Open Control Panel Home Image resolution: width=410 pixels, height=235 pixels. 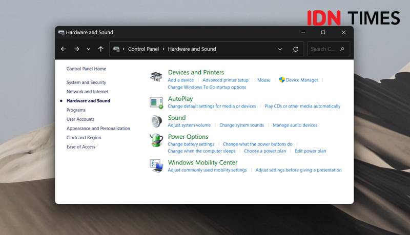click(x=86, y=69)
